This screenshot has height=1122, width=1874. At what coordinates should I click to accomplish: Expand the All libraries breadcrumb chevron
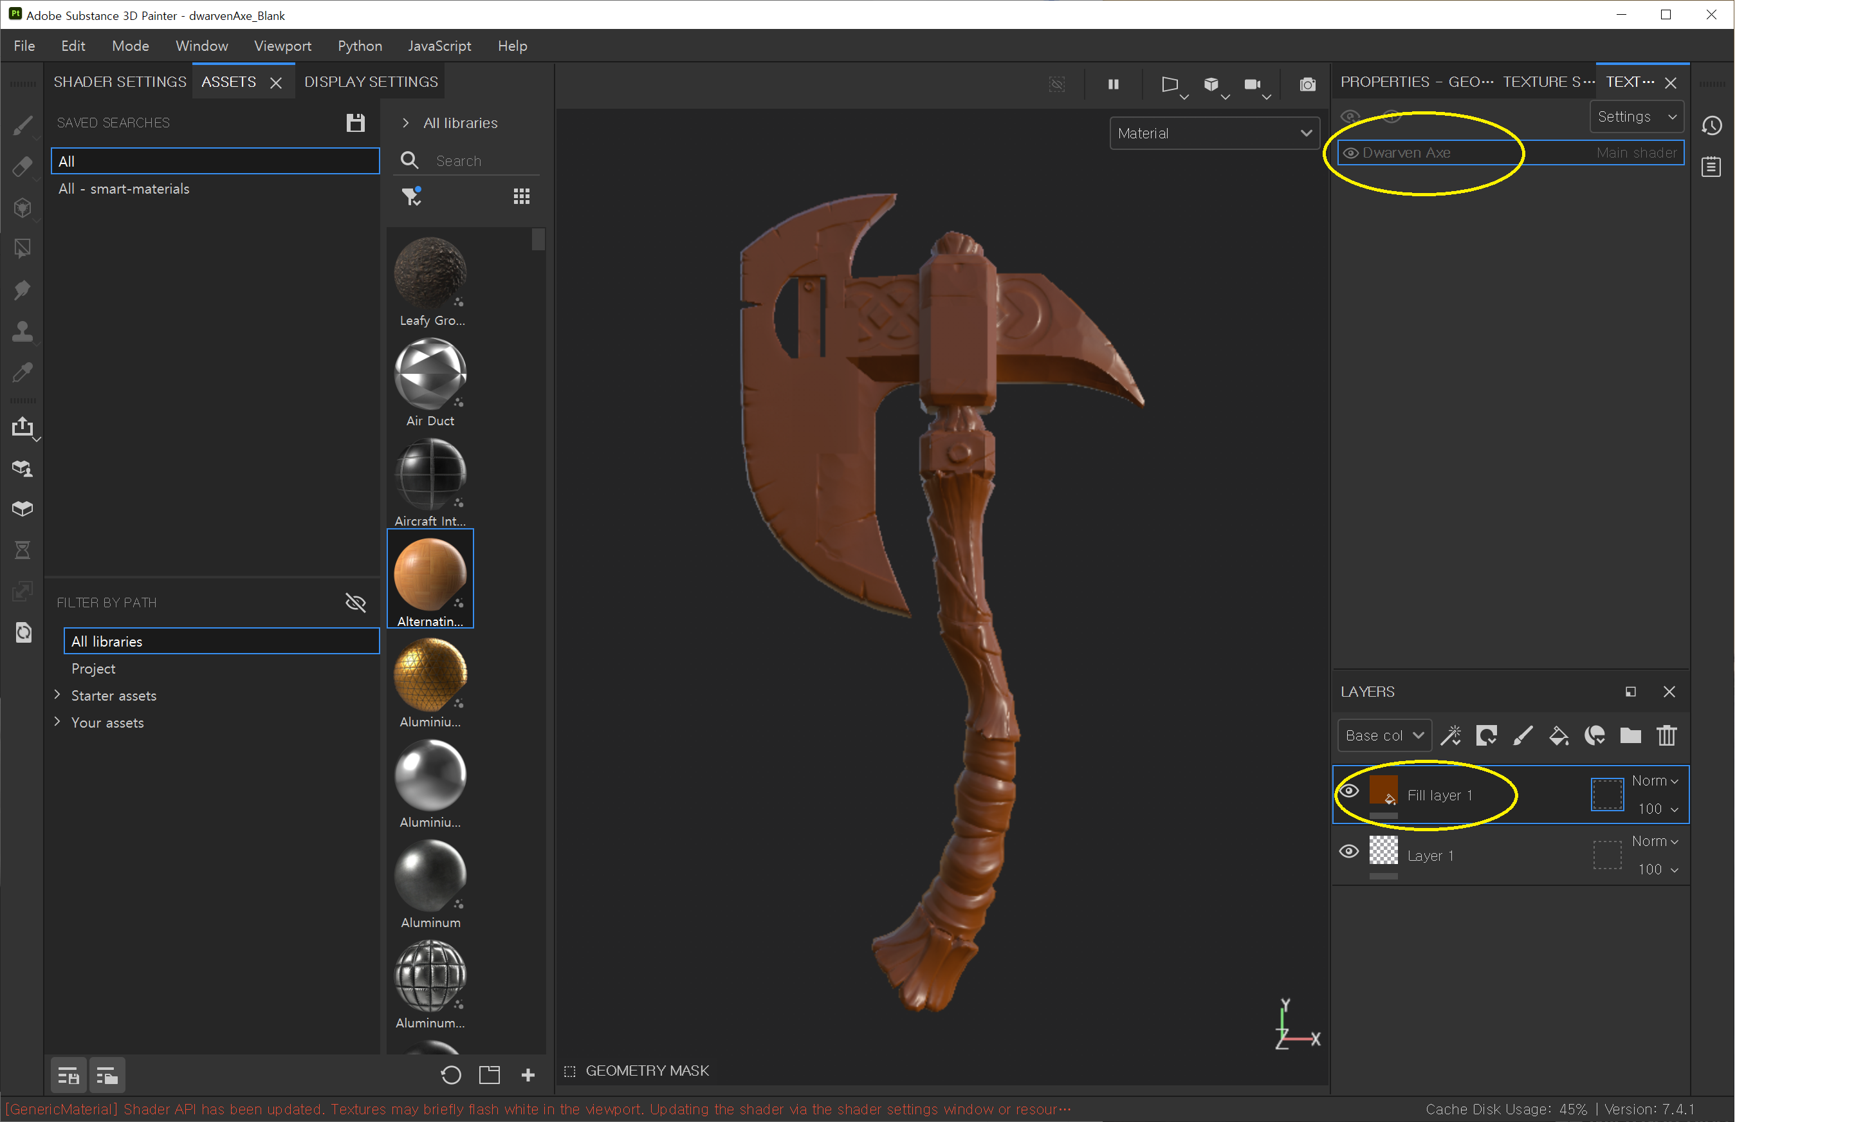coord(406,122)
